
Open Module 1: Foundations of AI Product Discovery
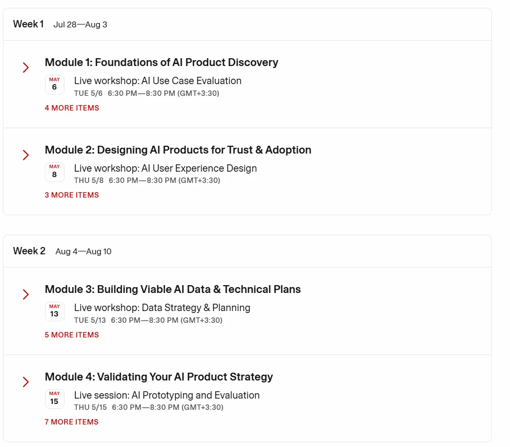point(162,63)
